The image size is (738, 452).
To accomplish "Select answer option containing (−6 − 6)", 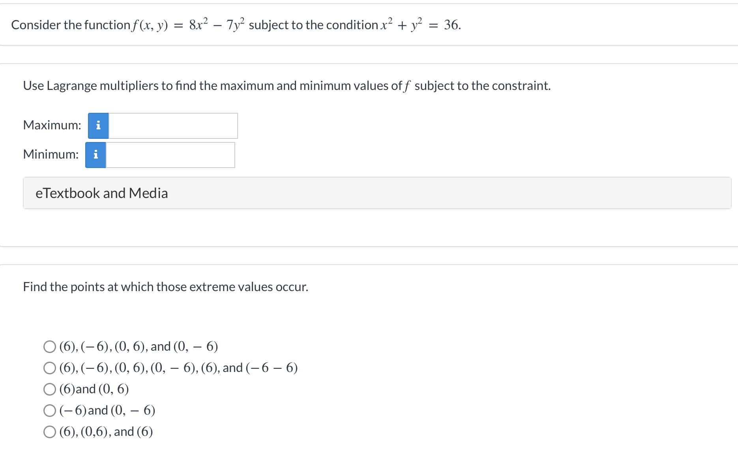I will point(49,368).
